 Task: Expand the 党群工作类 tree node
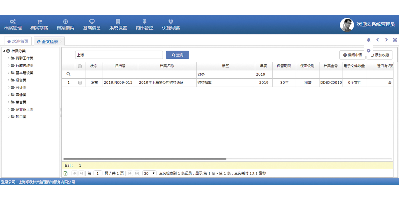(9, 58)
